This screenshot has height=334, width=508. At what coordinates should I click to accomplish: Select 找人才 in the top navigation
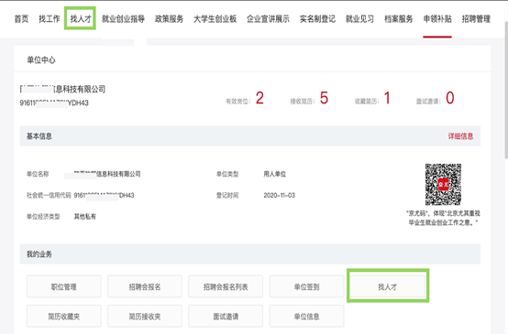(81, 19)
